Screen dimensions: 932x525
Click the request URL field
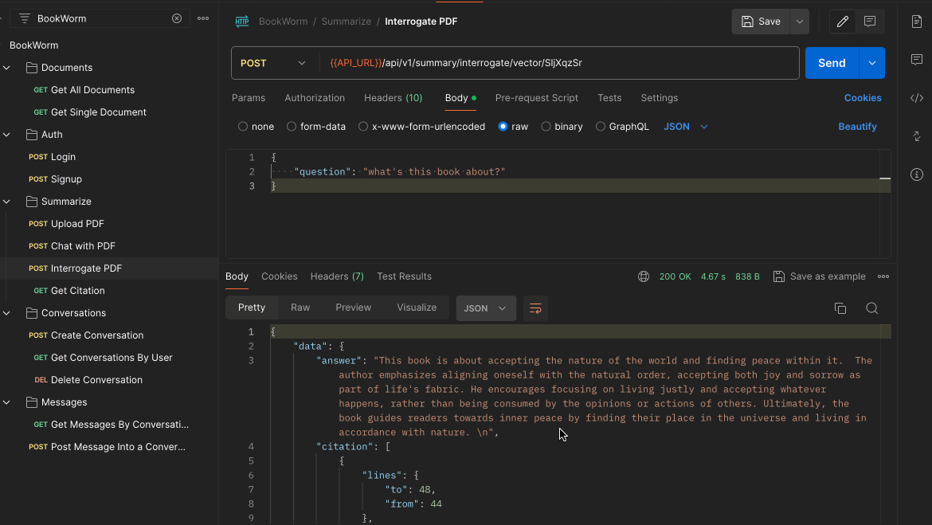(x=559, y=63)
